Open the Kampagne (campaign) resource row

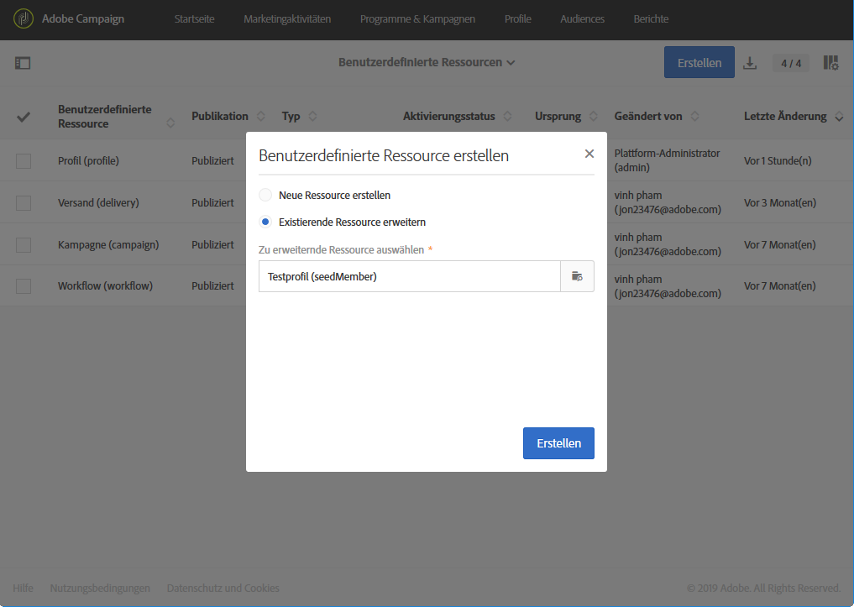click(108, 245)
